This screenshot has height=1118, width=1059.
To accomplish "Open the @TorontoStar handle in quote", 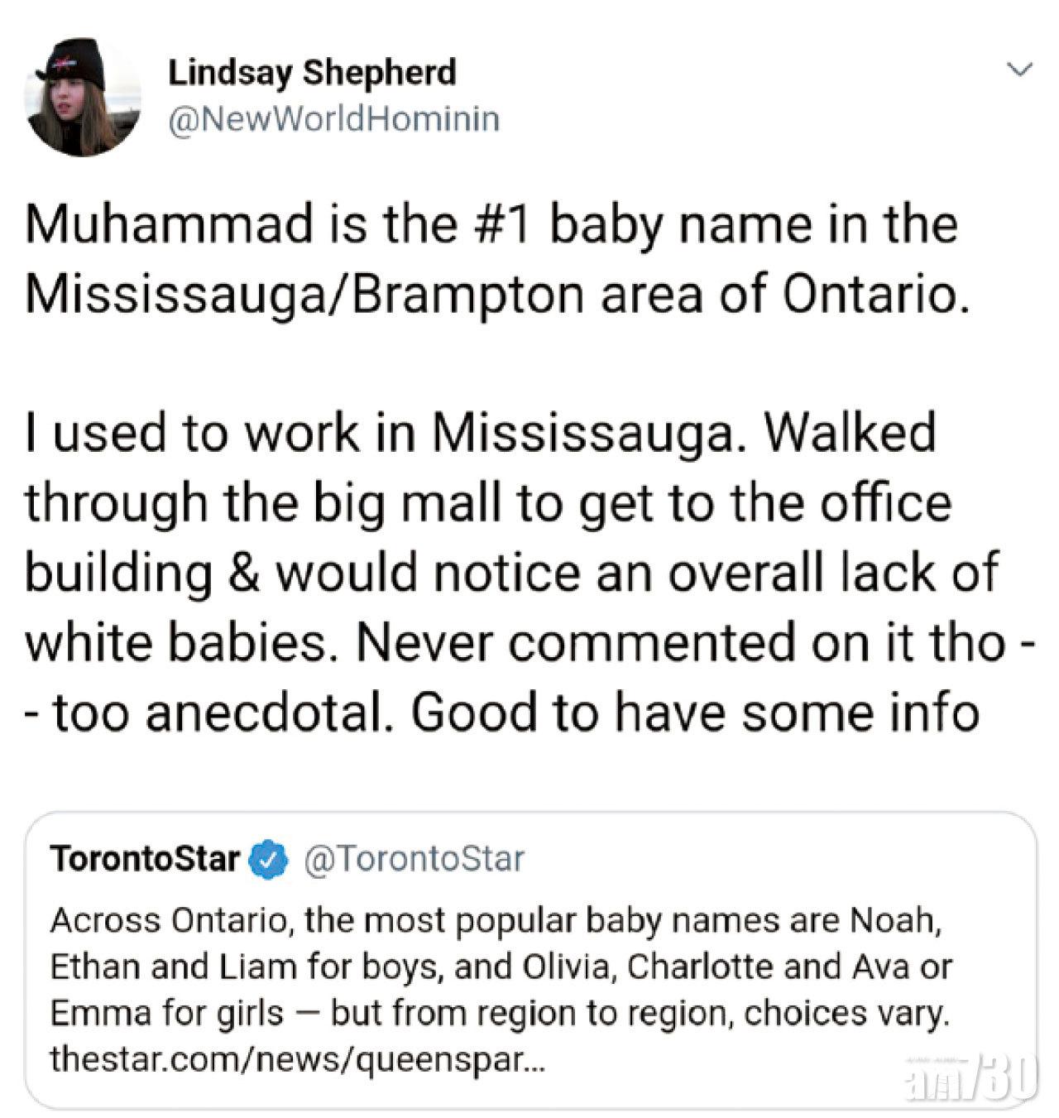I will tap(414, 860).
